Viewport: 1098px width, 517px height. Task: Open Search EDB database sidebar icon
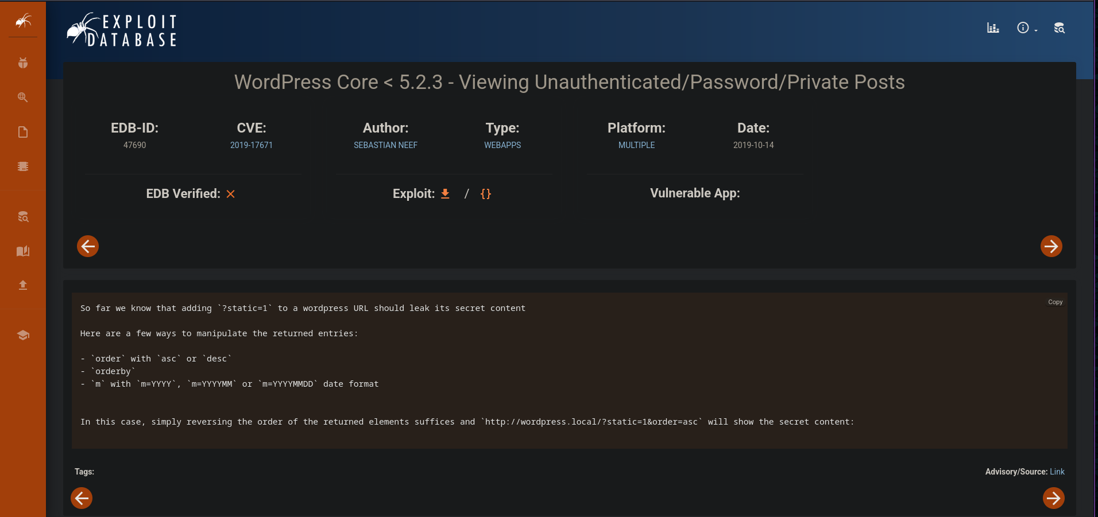[23, 217]
